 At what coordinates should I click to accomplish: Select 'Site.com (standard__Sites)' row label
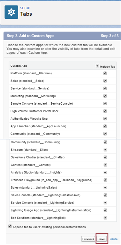(x=29, y=150)
